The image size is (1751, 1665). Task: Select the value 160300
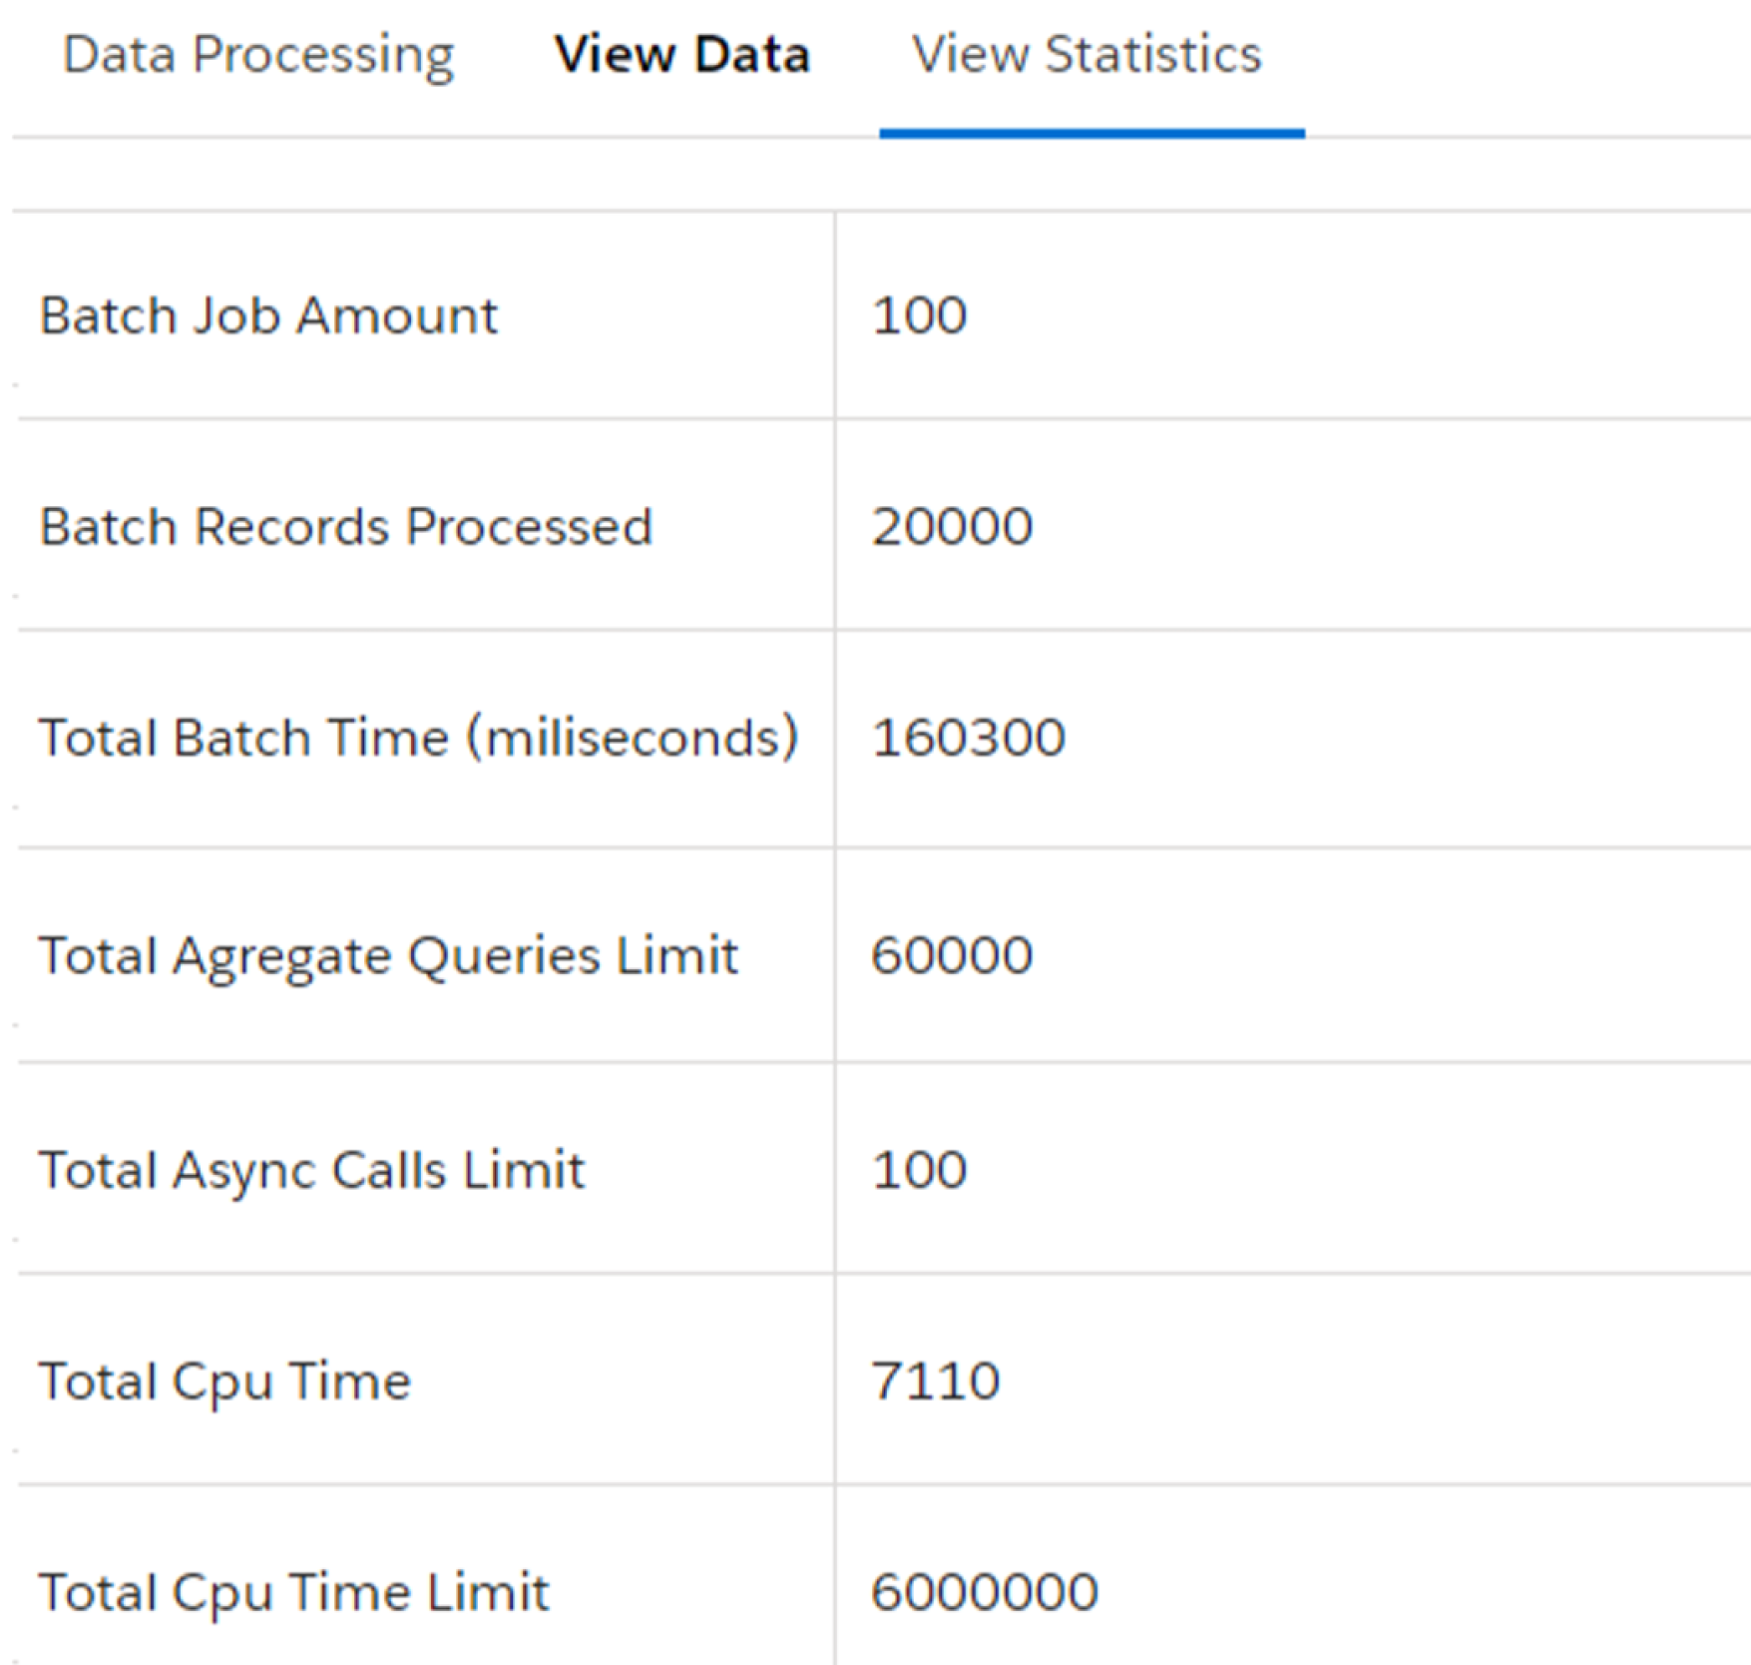(x=968, y=738)
